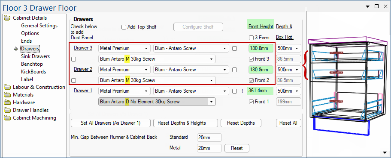Click Set All Drawers (As Drawer 1)
This screenshot has height=158, width=391.
(x=111, y=123)
